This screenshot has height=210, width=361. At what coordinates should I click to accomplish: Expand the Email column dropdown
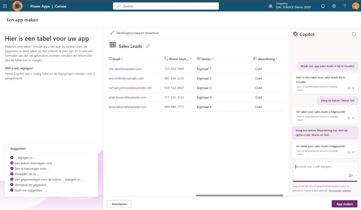[x=122, y=59]
